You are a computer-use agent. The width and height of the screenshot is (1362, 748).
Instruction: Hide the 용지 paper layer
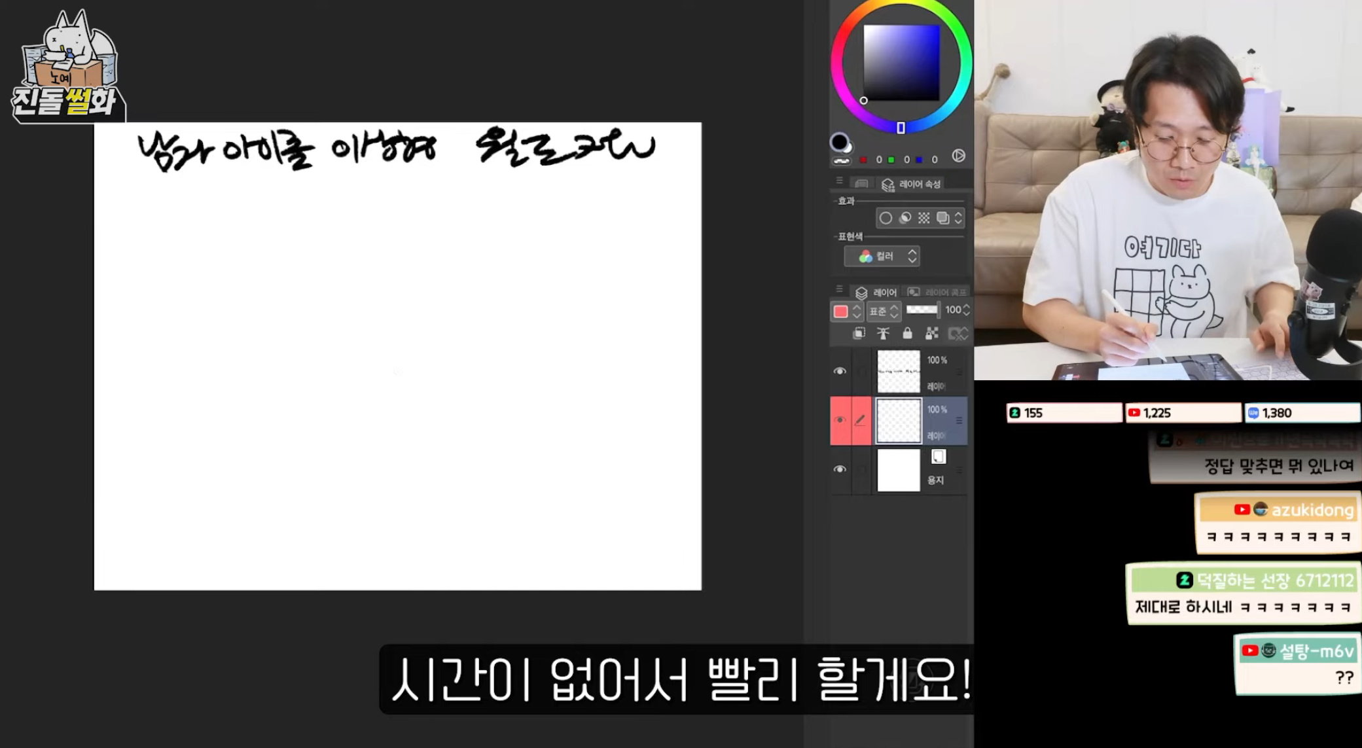pos(840,469)
